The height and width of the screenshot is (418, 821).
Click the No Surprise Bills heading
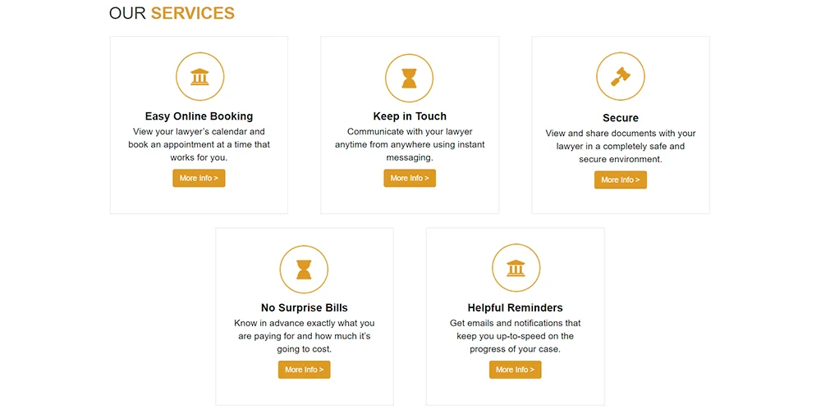(x=305, y=307)
